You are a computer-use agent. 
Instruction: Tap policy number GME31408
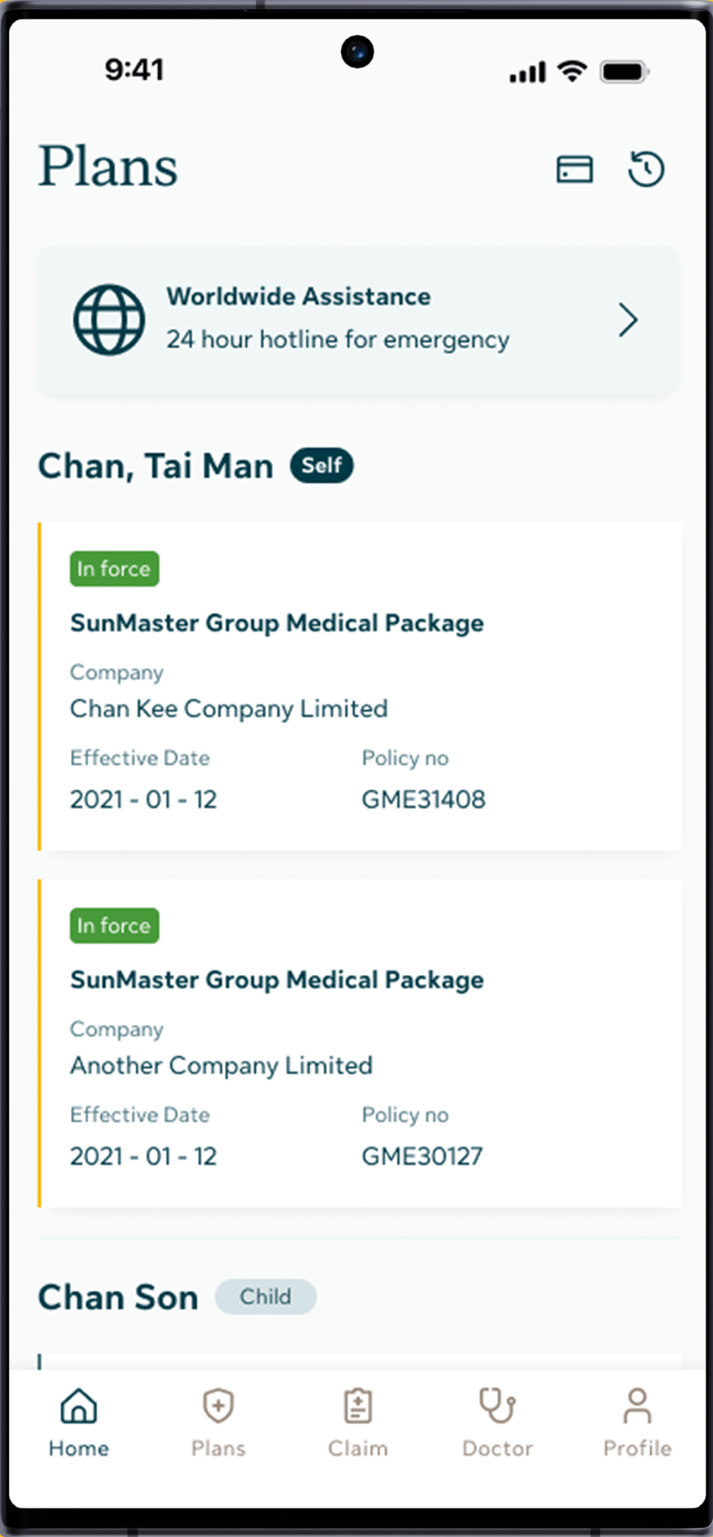coord(423,800)
